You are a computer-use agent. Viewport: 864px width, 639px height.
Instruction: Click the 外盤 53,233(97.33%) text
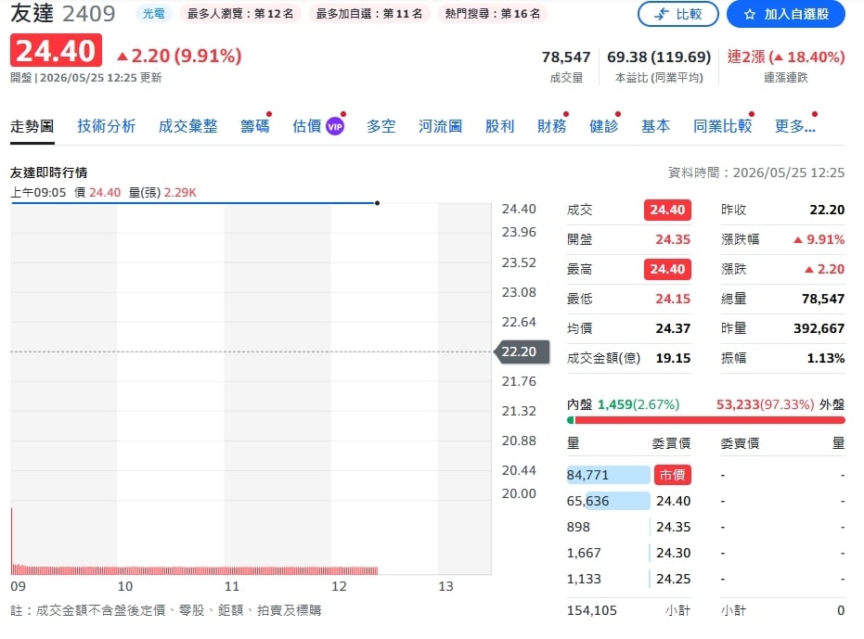(x=780, y=405)
